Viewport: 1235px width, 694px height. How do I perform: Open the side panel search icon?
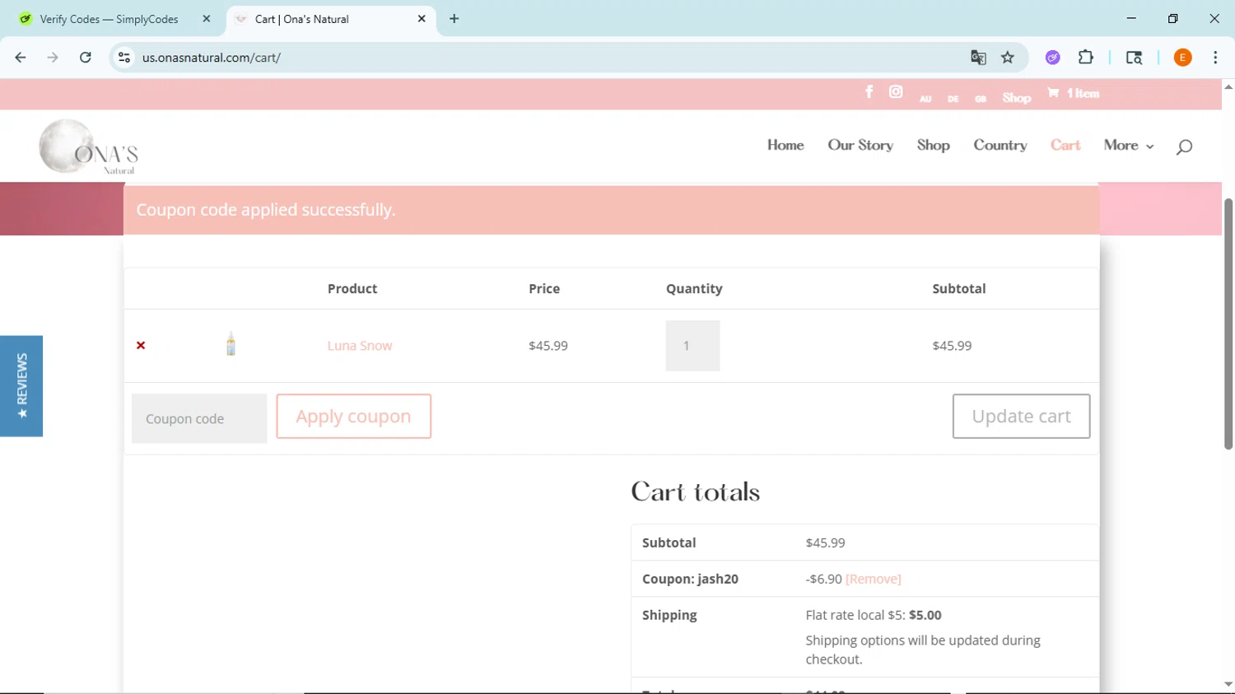point(1134,58)
